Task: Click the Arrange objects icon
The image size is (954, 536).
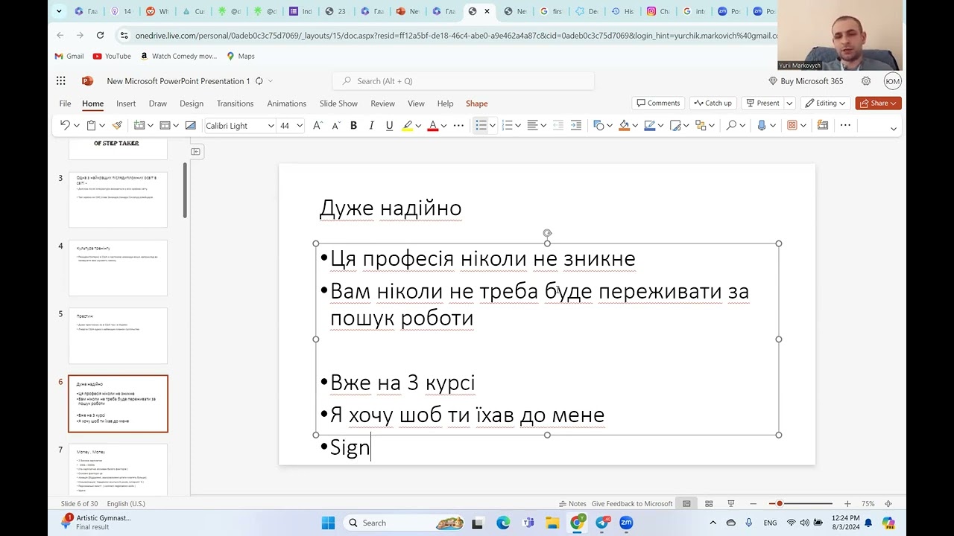Action: tap(701, 125)
